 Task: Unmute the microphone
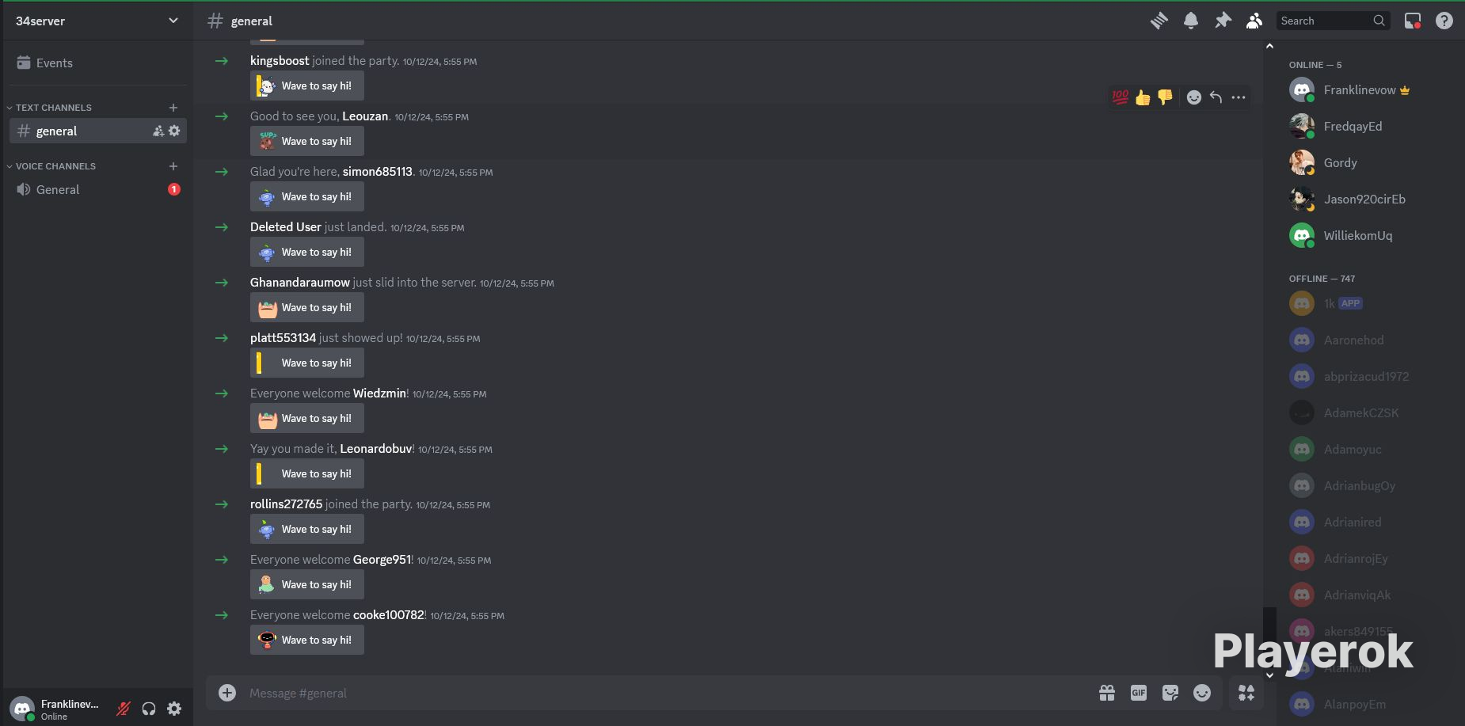124,709
